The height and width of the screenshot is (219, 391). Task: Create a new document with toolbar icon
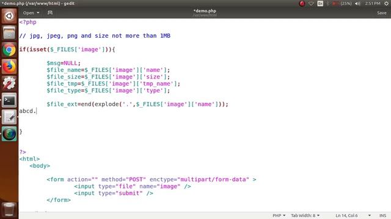click(x=50, y=13)
